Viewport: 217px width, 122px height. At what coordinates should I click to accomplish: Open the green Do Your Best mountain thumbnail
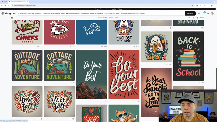(x=92, y=74)
